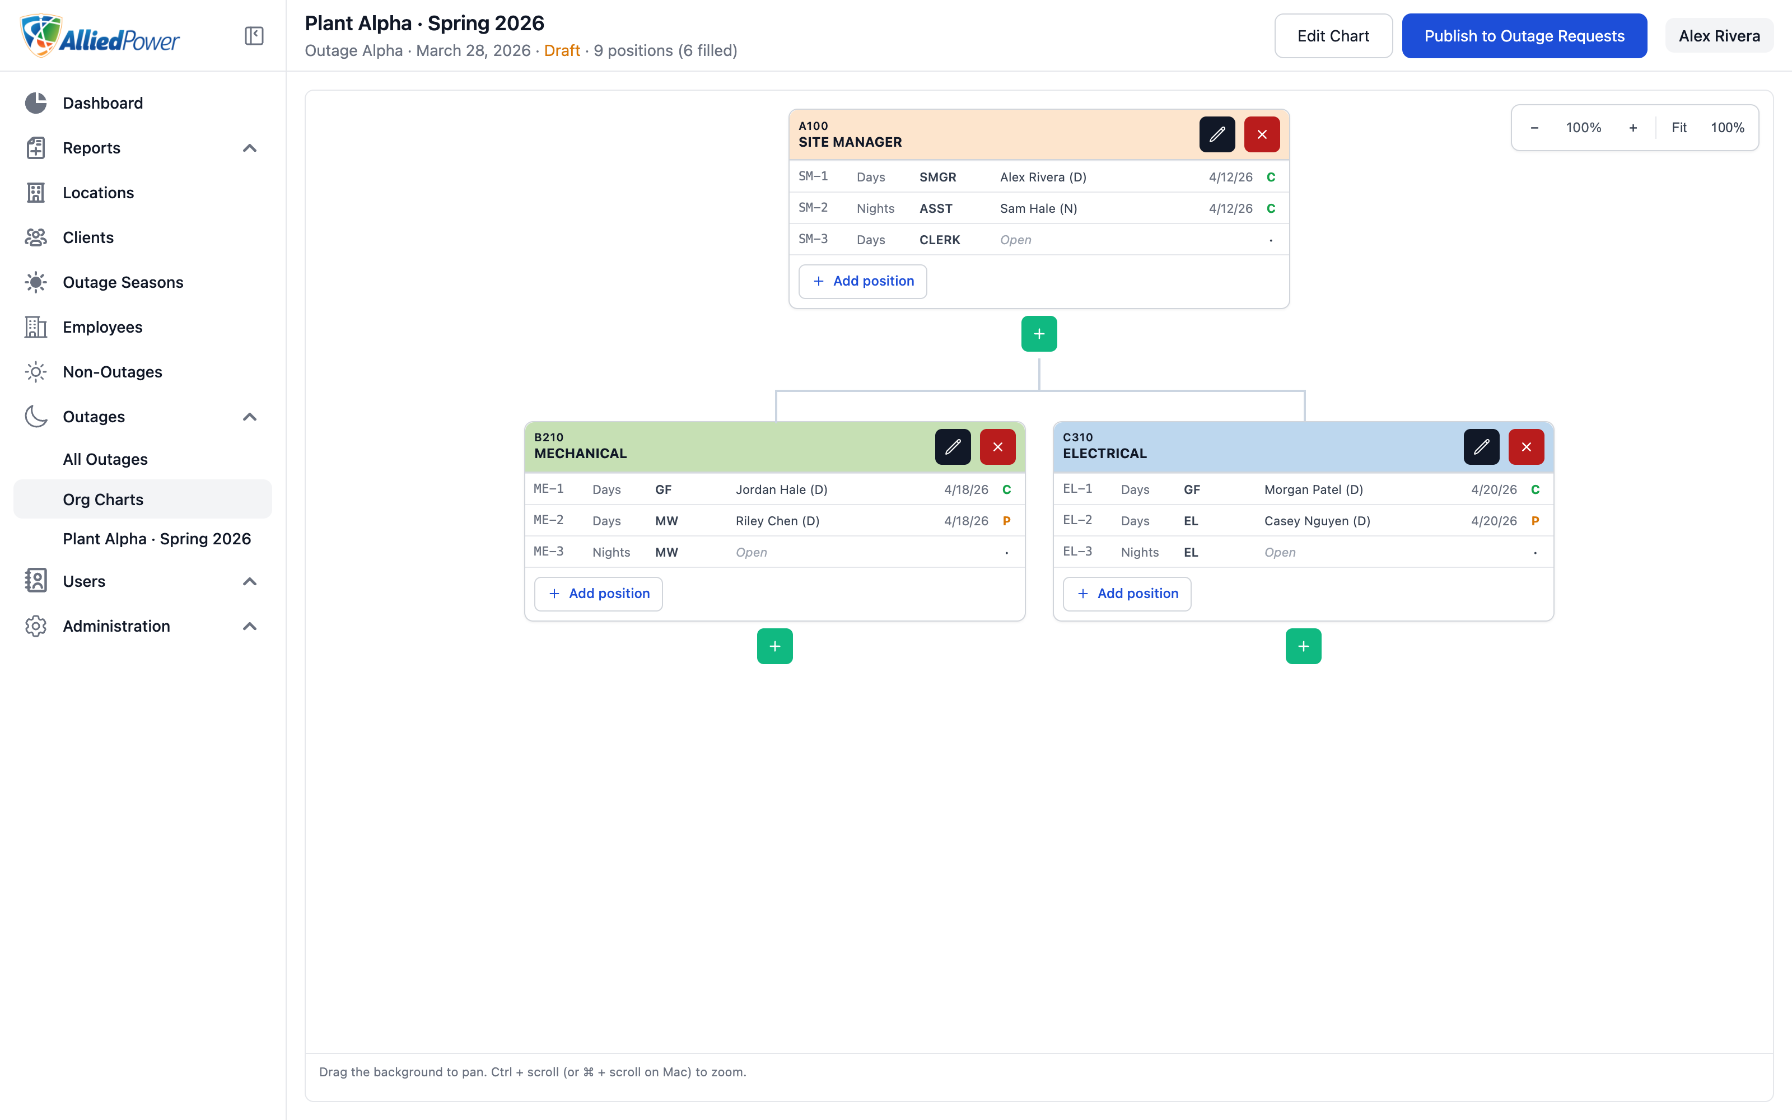
Task: Delete the Electrical group
Action: [x=1526, y=447]
